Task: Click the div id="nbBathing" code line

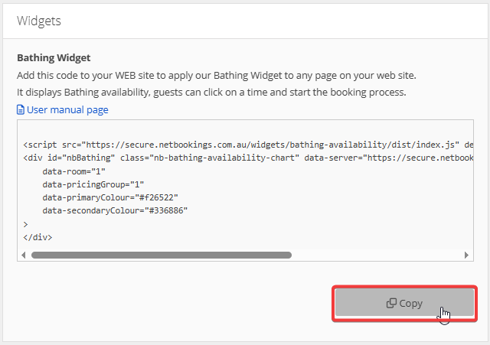Action: pos(248,158)
